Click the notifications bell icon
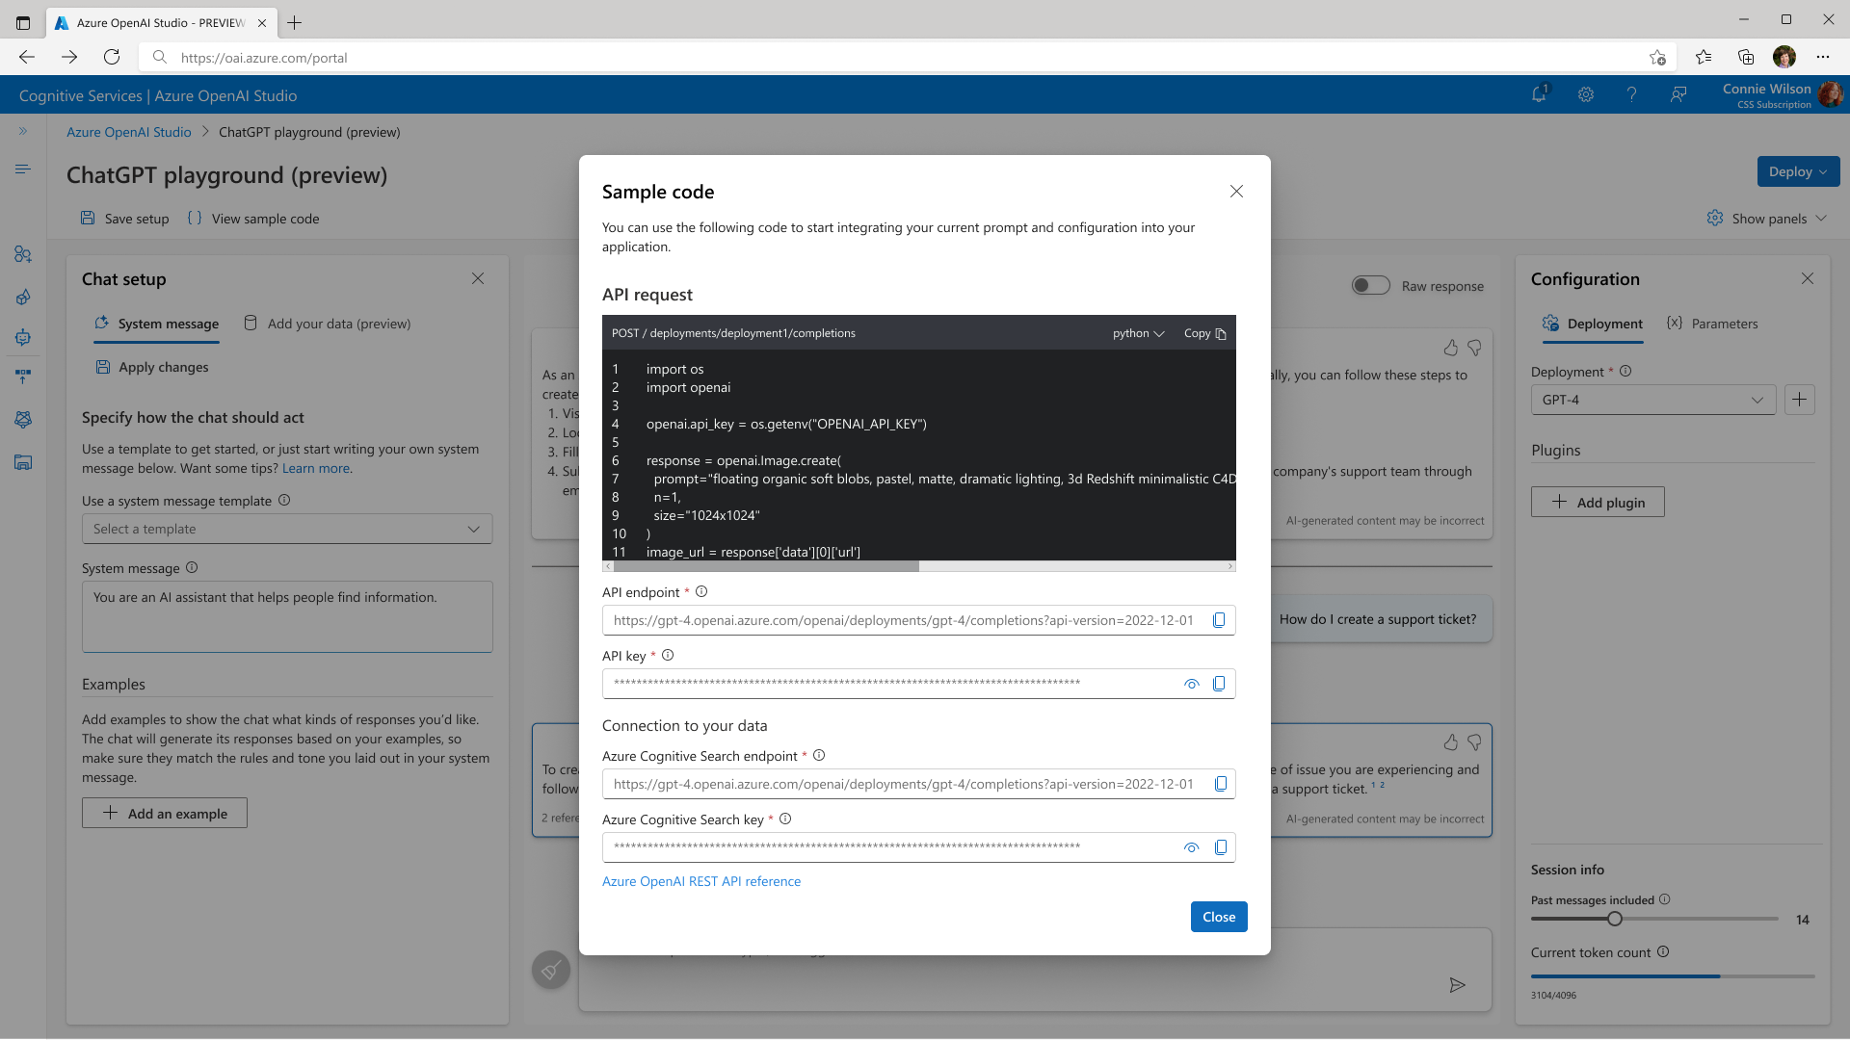 click(x=1539, y=94)
